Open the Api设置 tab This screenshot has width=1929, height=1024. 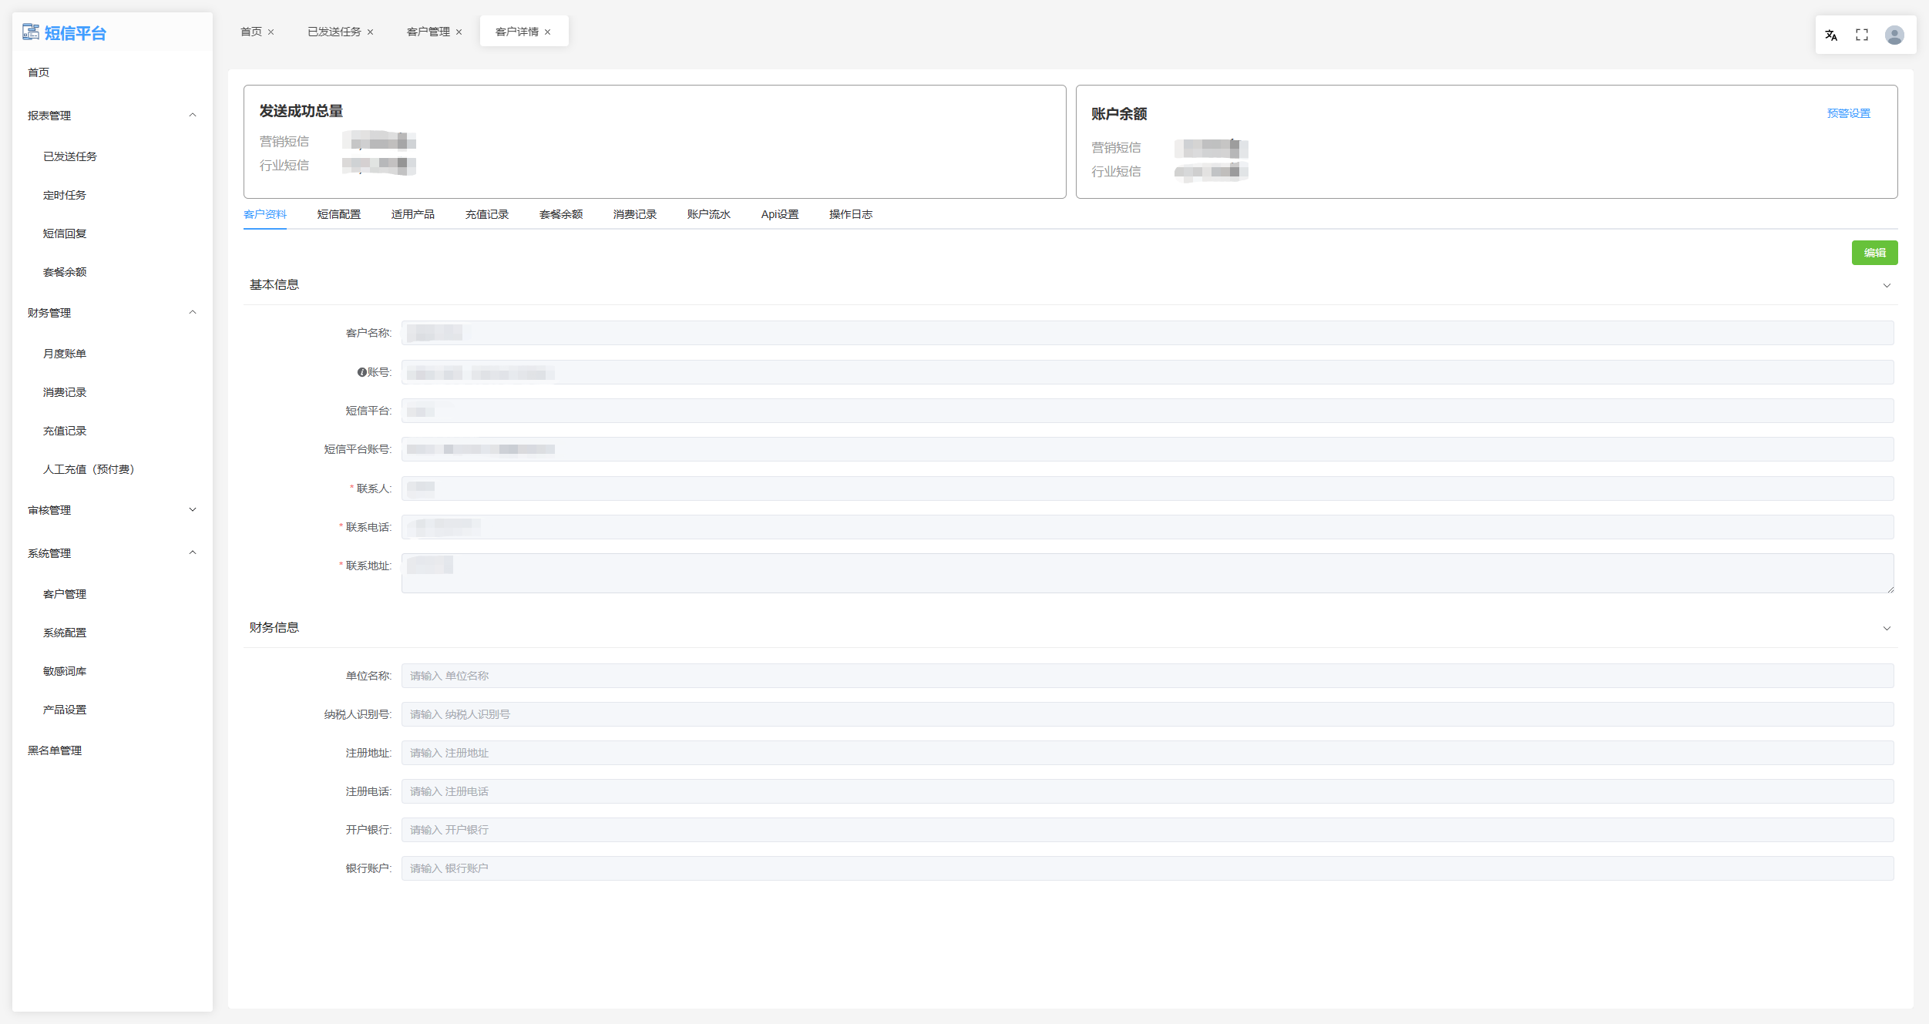point(780,214)
